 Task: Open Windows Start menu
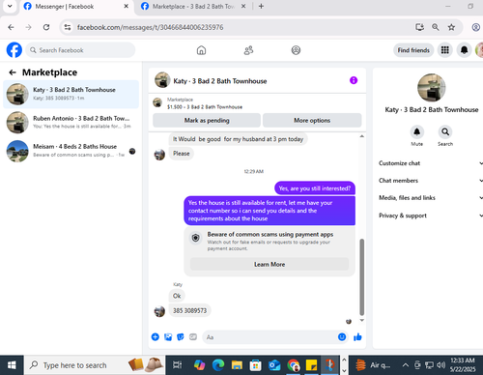12,365
